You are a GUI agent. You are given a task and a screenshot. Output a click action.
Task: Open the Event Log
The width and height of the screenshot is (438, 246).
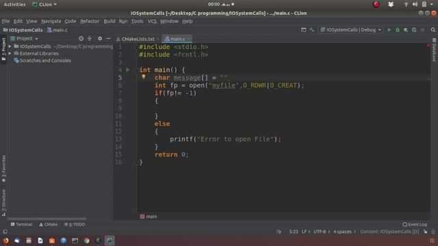[x=415, y=224]
